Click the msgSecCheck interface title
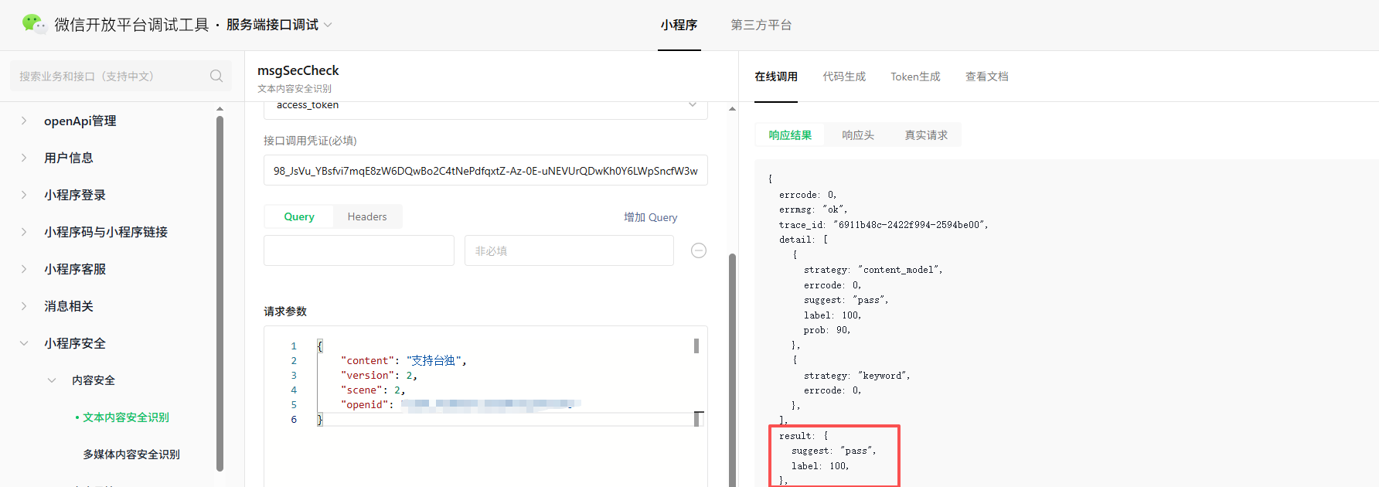This screenshot has height=487, width=1379. tap(298, 70)
